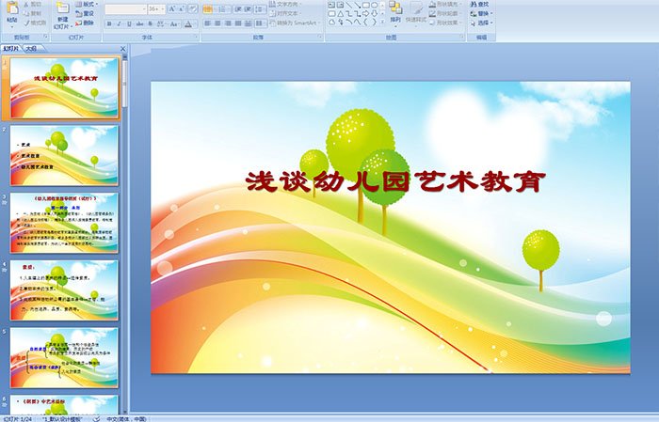Open the Columns dropdown button
This screenshot has width=659, height=422.
[x=261, y=23]
